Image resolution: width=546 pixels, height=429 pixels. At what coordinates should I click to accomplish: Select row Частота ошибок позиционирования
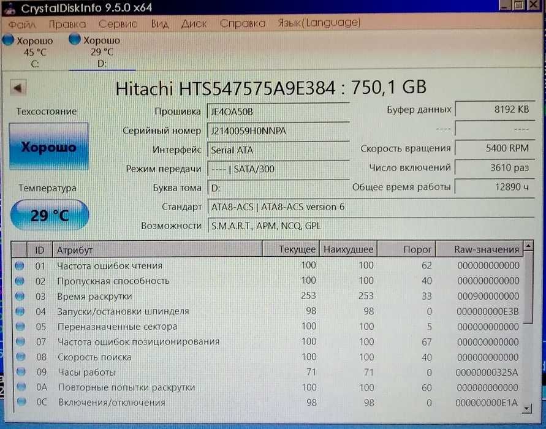click(267, 341)
